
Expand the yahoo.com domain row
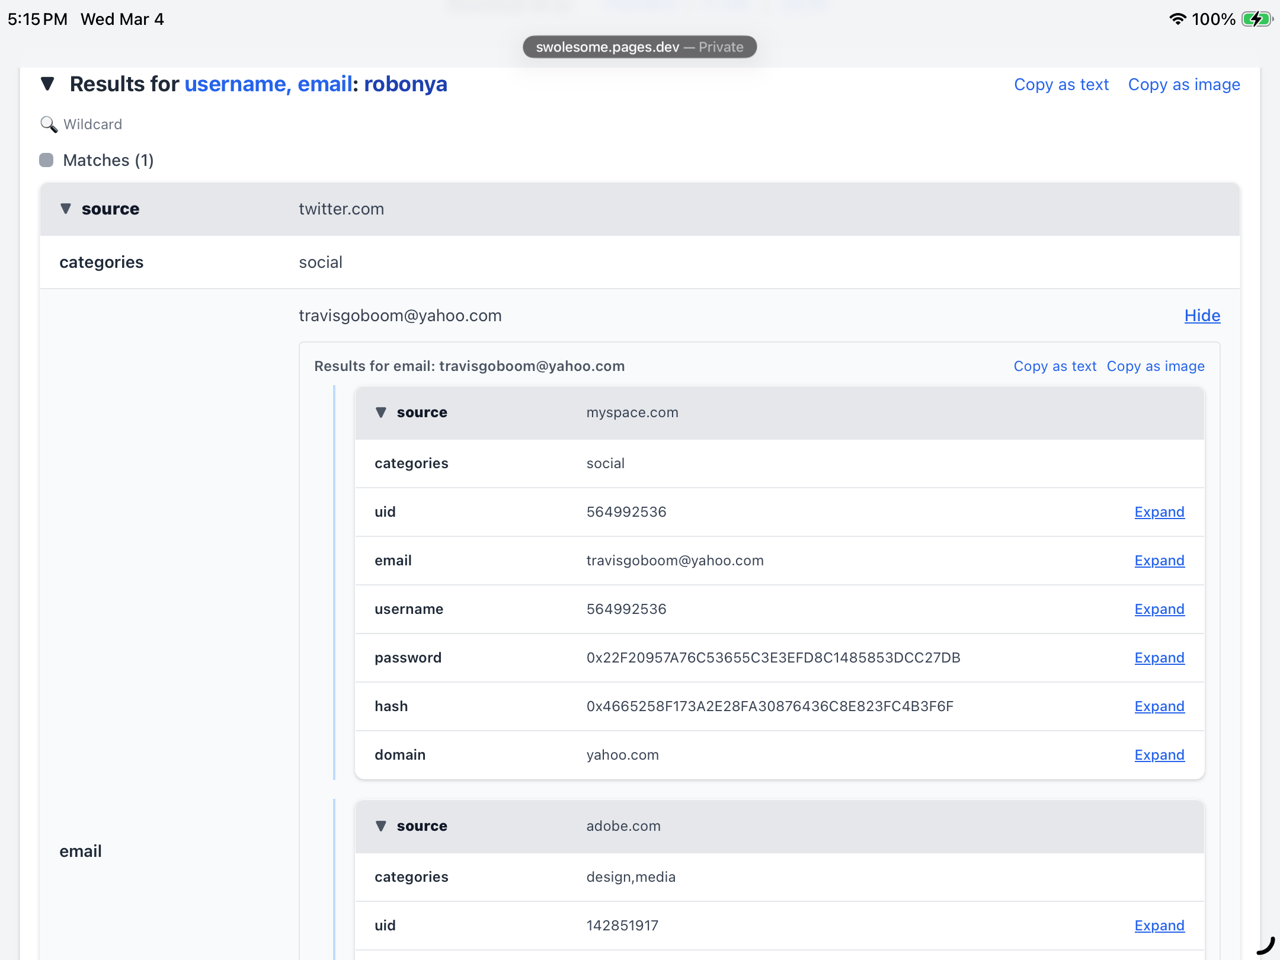pos(1159,755)
